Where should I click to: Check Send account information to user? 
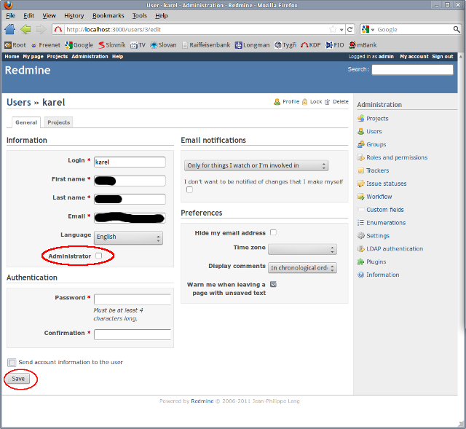pos(12,363)
